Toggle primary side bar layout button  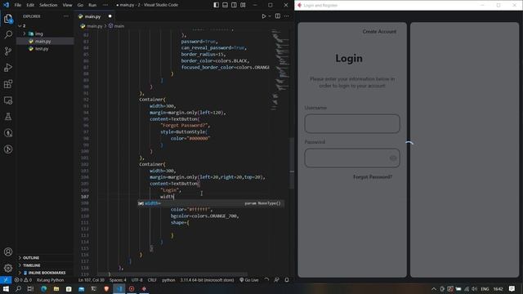coord(216,5)
